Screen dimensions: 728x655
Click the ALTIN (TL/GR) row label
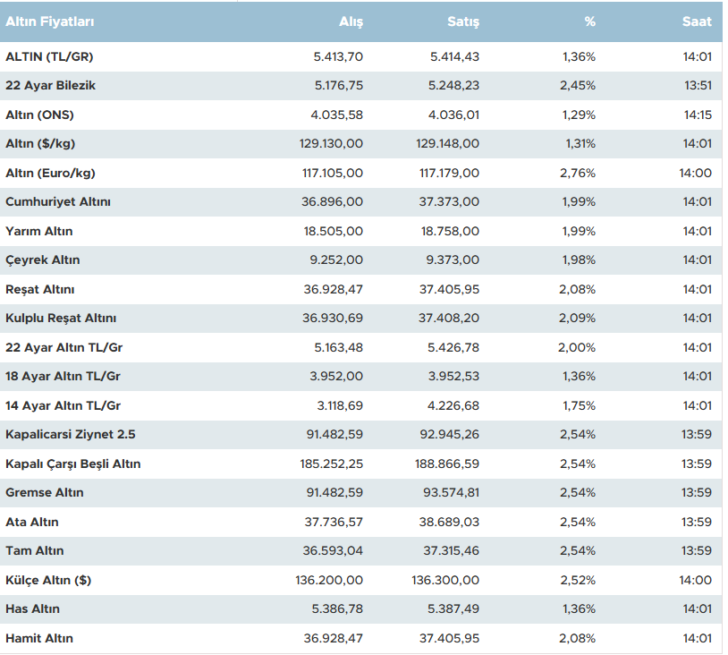[49, 56]
